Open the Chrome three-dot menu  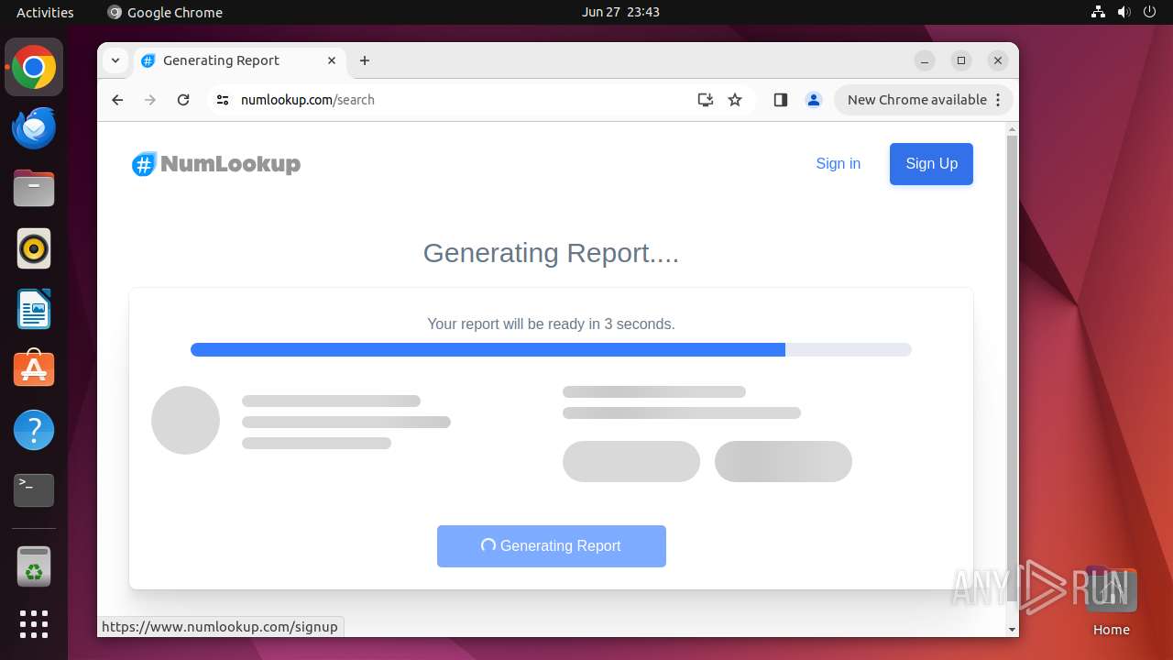coord(999,100)
